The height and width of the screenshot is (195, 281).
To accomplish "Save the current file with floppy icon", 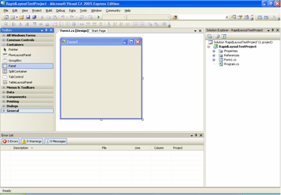I will pyautogui.click(x=28, y=17).
